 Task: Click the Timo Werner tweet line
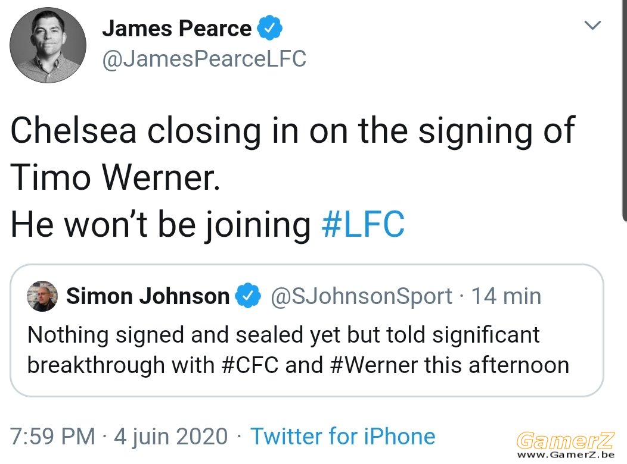coord(115,177)
